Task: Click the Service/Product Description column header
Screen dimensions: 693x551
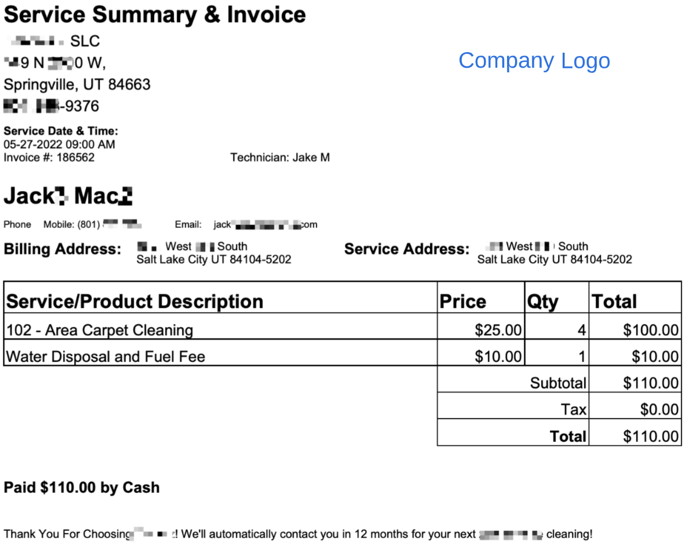Action: tap(135, 302)
